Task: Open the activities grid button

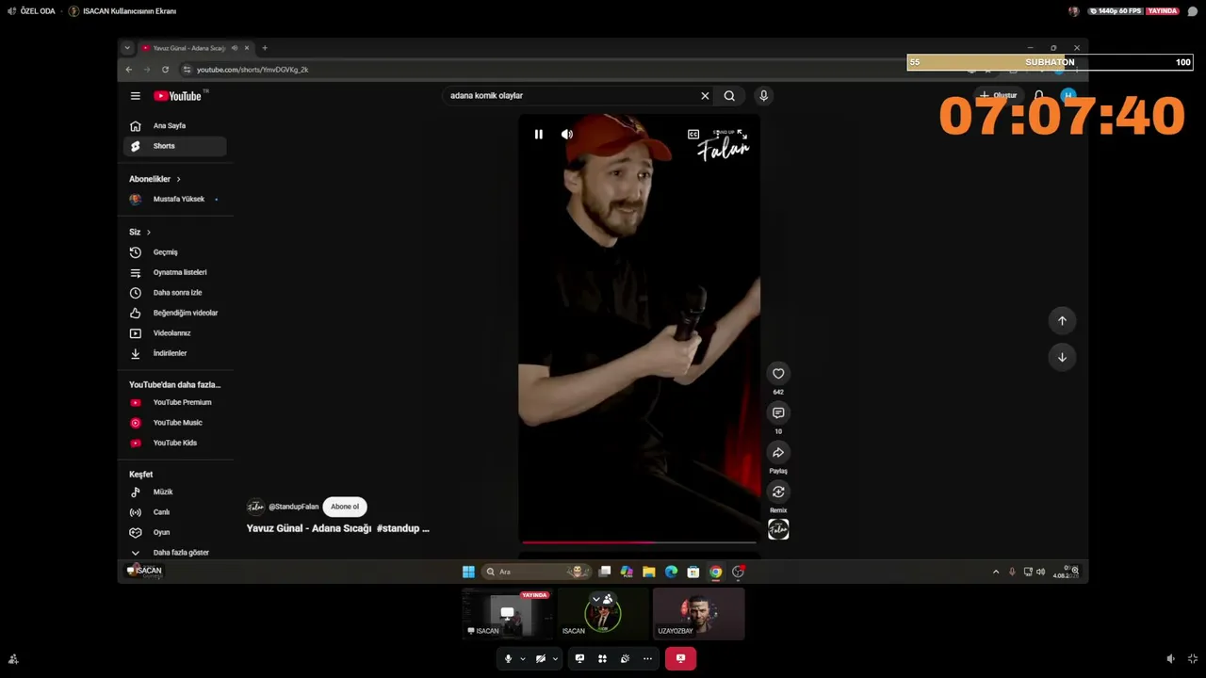Action: (602, 659)
